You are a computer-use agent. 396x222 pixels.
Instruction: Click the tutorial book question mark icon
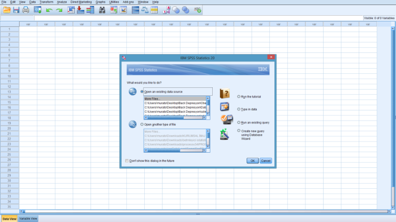click(x=225, y=94)
